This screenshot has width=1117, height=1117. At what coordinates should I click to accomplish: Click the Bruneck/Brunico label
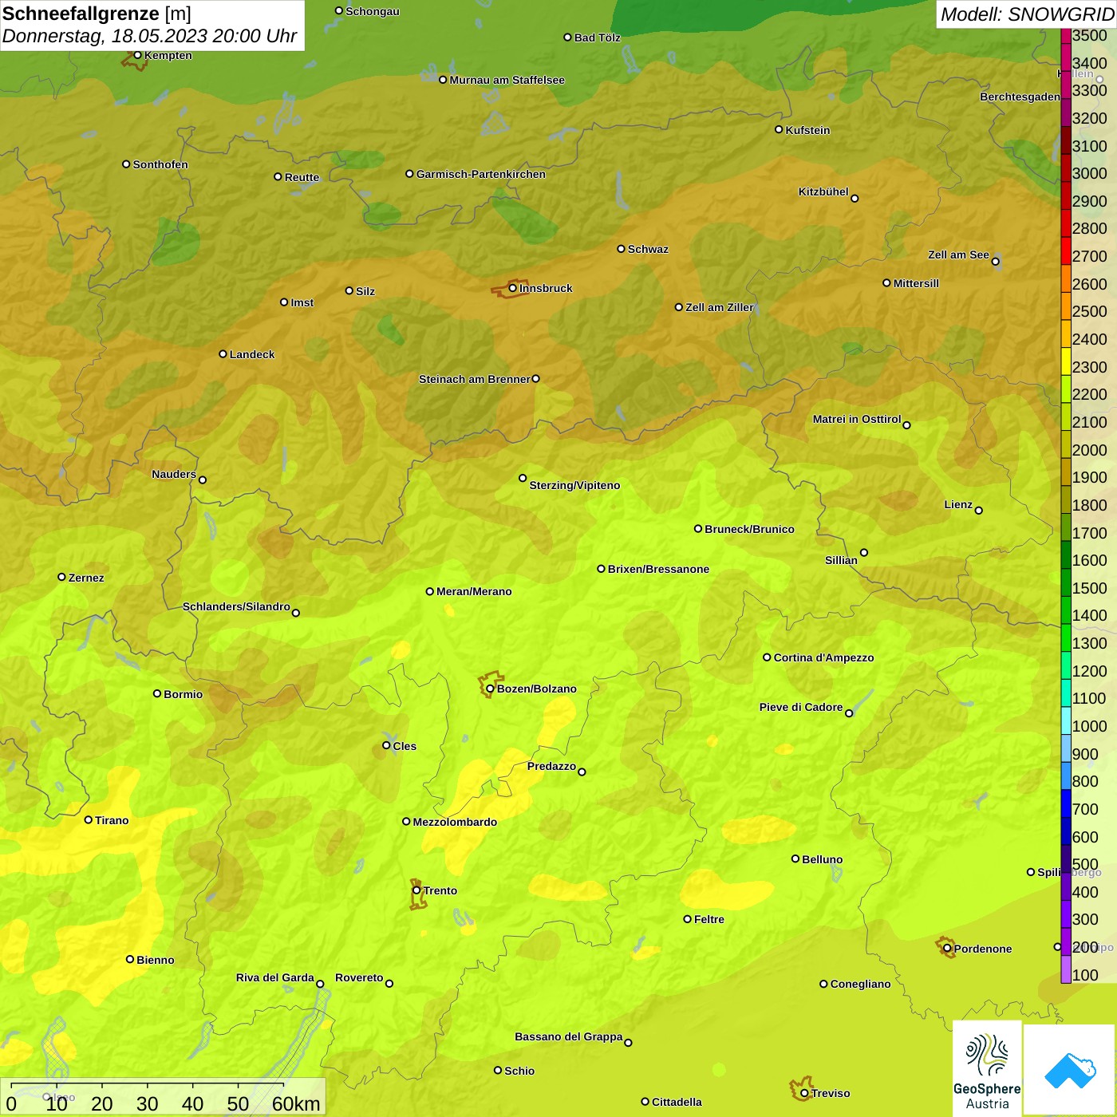749,529
